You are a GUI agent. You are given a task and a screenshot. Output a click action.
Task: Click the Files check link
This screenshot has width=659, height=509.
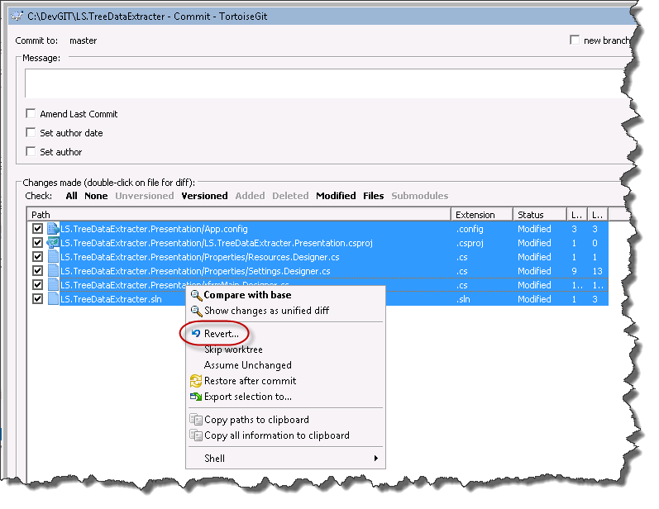click(x=373, y=196)
